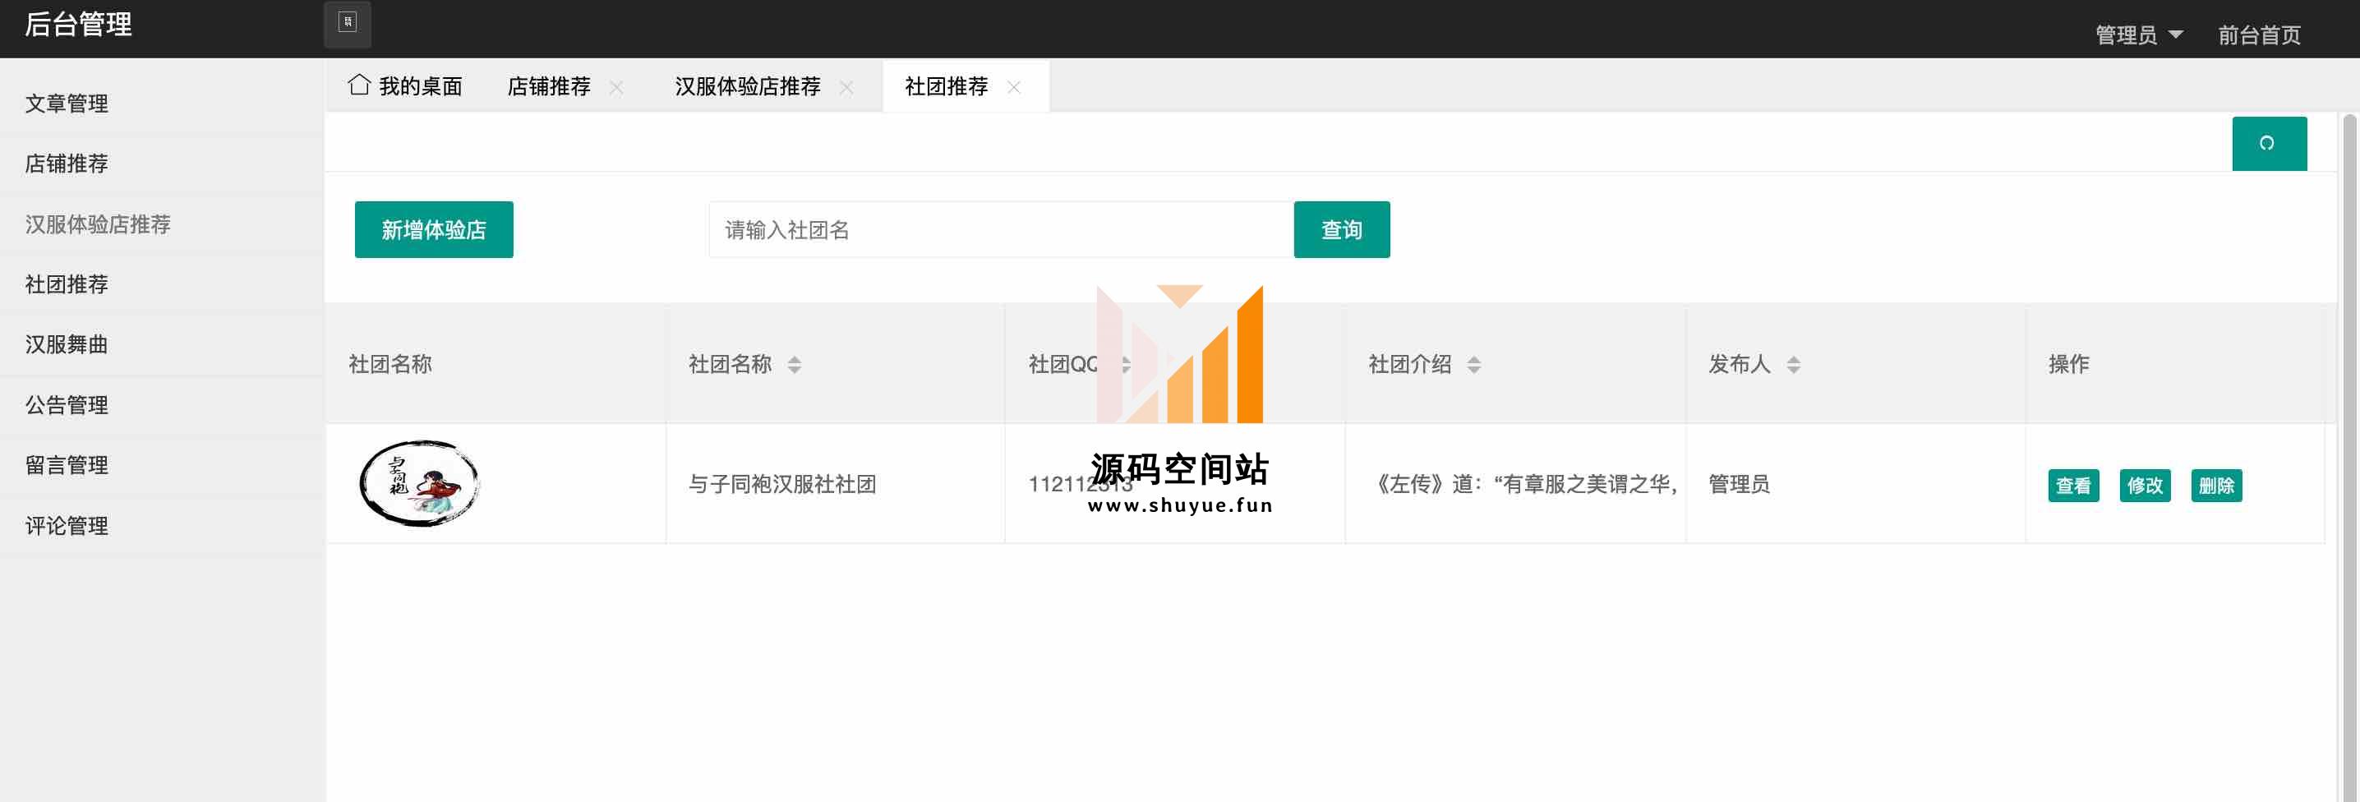This screenshot has width=2360, height=802.
Task: Click the club logo thumbnail image
Action: [x=420, y=483]
